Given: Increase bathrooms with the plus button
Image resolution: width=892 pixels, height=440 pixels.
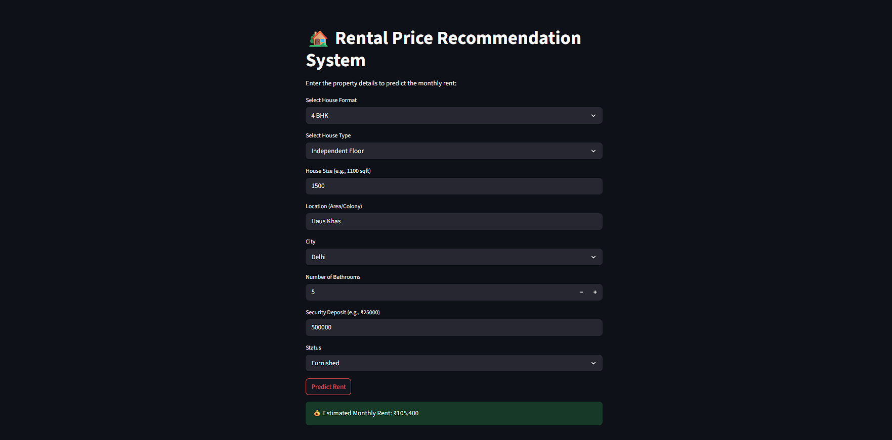Looking at the screenshot, I should coord(595,292).
